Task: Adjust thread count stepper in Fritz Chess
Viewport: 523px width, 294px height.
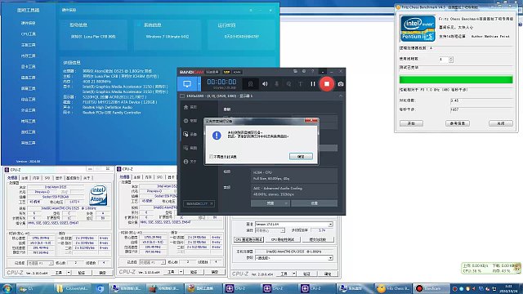Action: coord(451,60)
